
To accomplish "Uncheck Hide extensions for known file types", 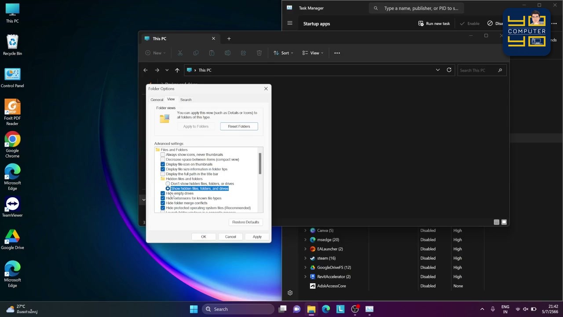I will pos(163,198).
